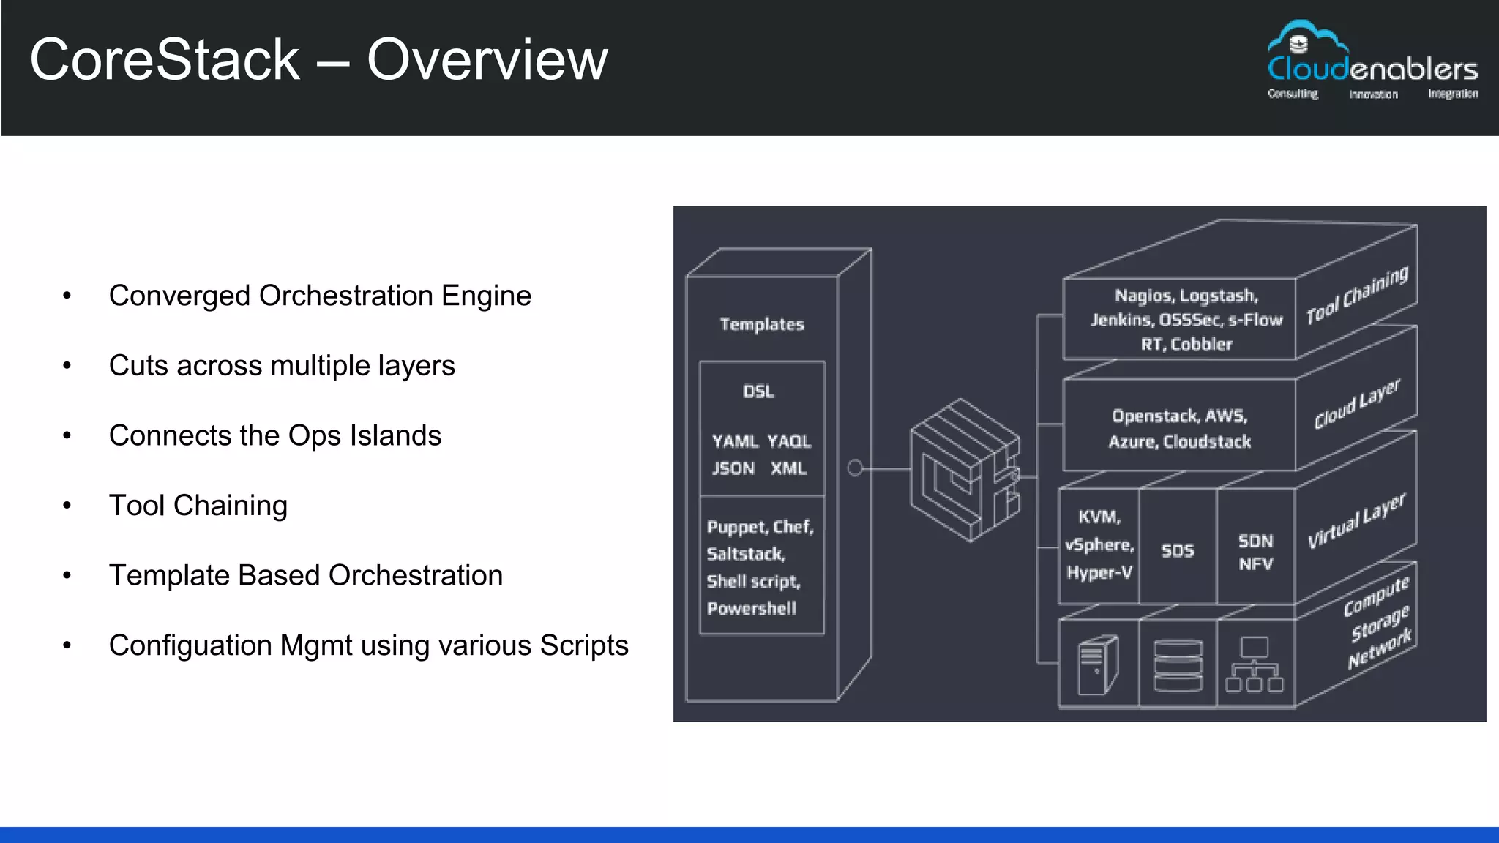Click the Openstack, AWS cloud layer box
The width and height of the screenshot is (1499, 843).
pyautogui.click(x=1179, y=428)
